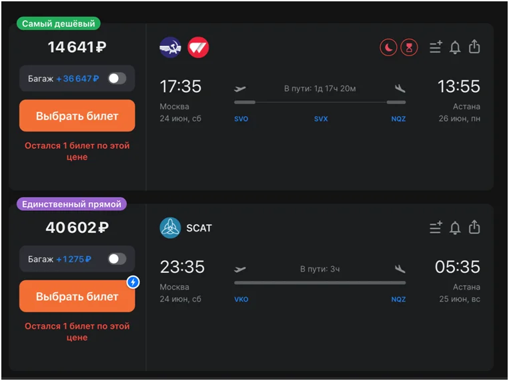Click the blue lightning badge icon
Image resolution: width=509 pixels, height=381 pixels.
[133, 282]
